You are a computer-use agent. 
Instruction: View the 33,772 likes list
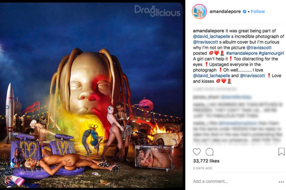tap(206, 161)
